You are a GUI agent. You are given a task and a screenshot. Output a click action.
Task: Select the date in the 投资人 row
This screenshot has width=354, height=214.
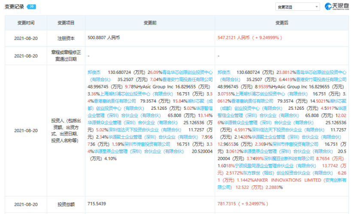coord(26,130)
